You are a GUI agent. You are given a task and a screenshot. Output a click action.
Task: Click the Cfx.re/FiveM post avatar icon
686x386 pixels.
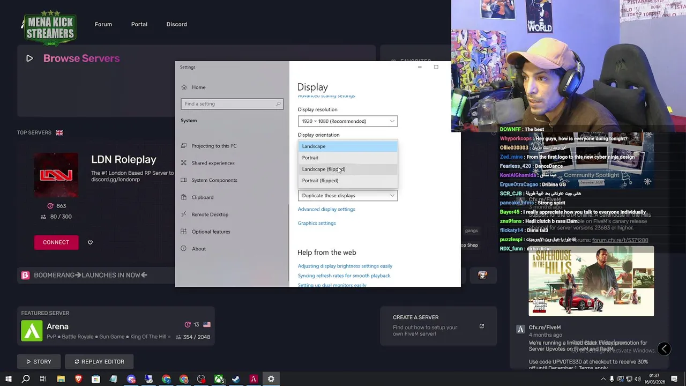tap(520, 329)
